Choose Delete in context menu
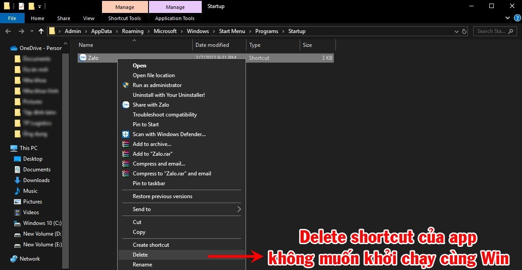This screenshot has width=522, height=270. (182, 255)
